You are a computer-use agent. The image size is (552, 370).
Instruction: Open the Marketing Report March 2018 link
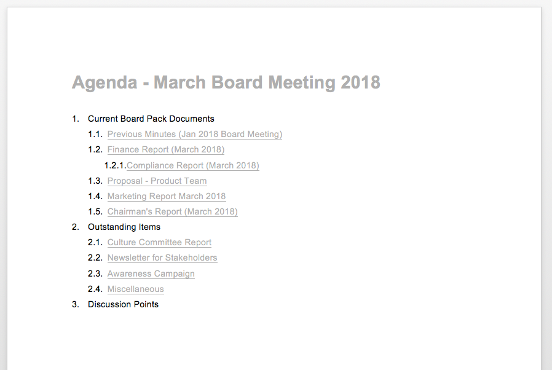point(167,196)
